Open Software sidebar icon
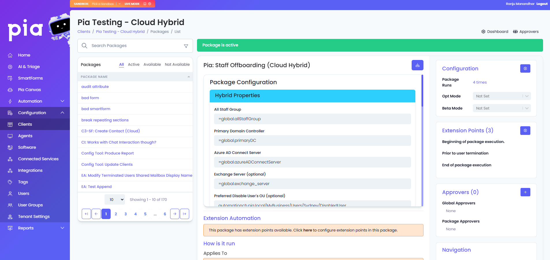 [10, 147]
